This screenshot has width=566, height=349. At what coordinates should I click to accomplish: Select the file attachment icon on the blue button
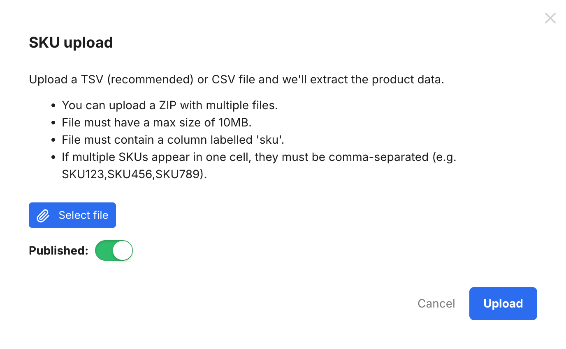42,215
